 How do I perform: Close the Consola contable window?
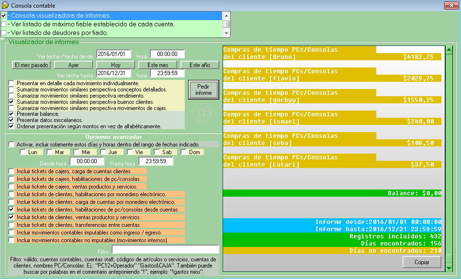(x=451, y=5)
